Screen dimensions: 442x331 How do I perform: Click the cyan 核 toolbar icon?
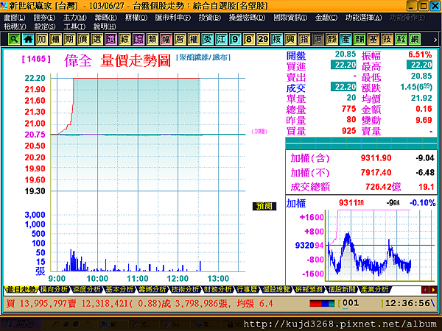(276, 39)
